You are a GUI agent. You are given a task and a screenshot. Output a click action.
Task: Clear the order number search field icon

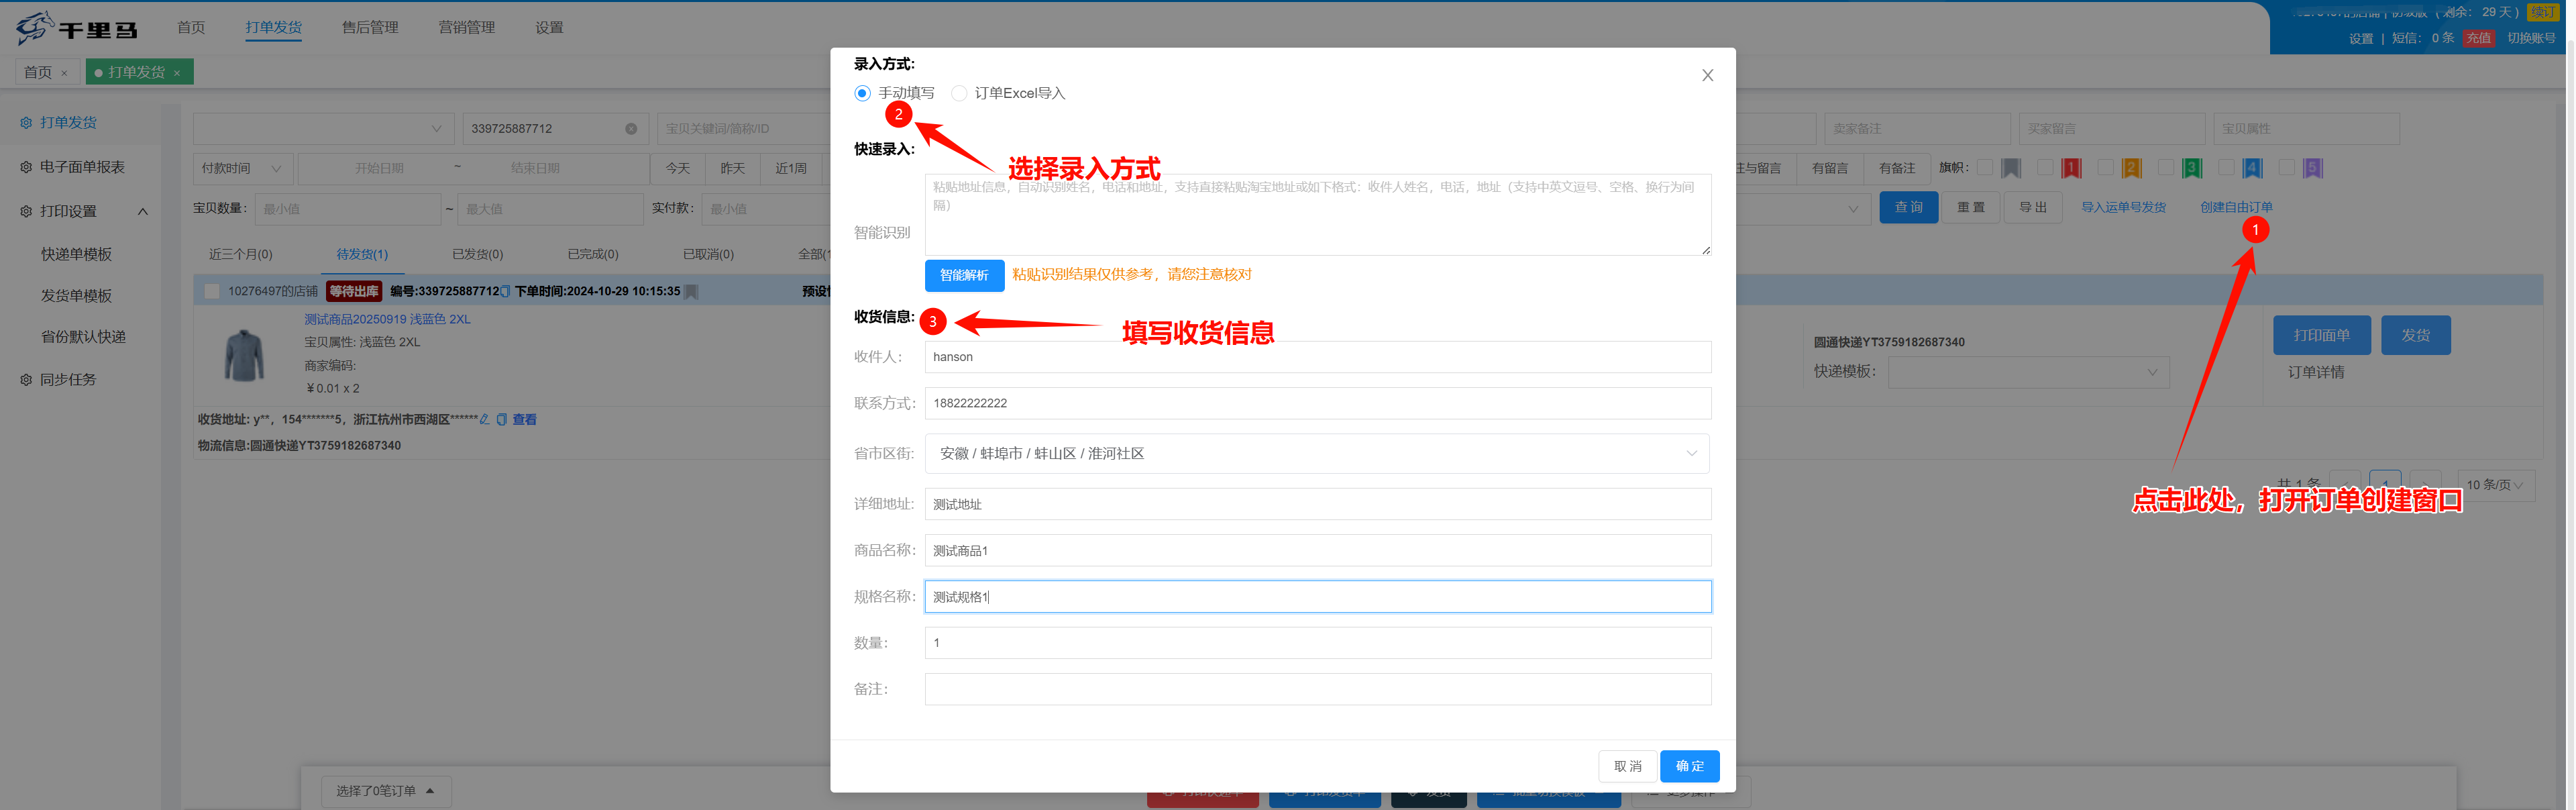tap(631, 129)
